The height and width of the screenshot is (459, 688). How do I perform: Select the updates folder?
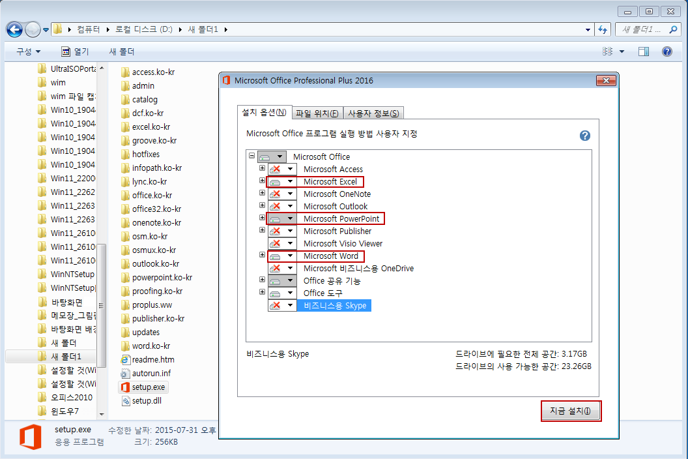pyautogui.click(x=141, y=332)
